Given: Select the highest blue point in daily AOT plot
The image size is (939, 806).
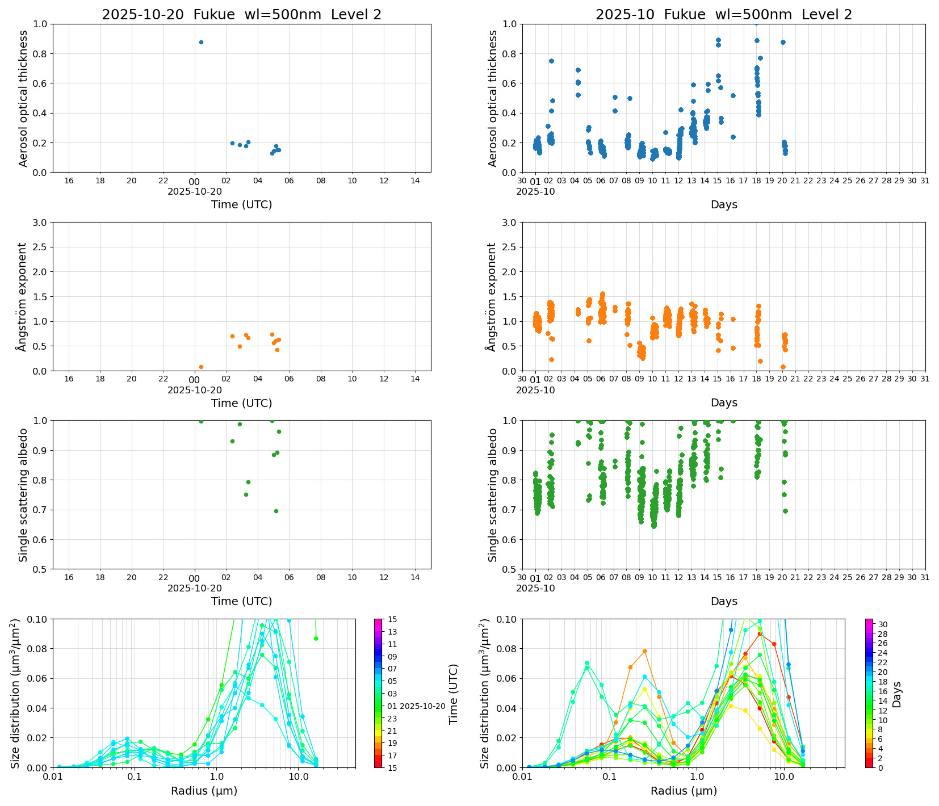Looking at the screenshot, I should coord(201,43).
